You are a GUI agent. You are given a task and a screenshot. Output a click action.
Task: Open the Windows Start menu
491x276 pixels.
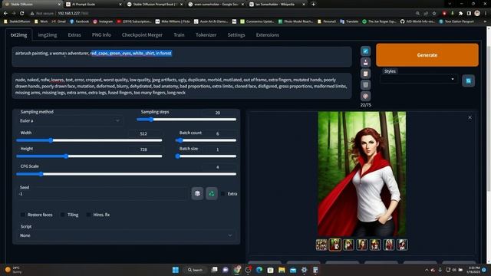[176, 270]
